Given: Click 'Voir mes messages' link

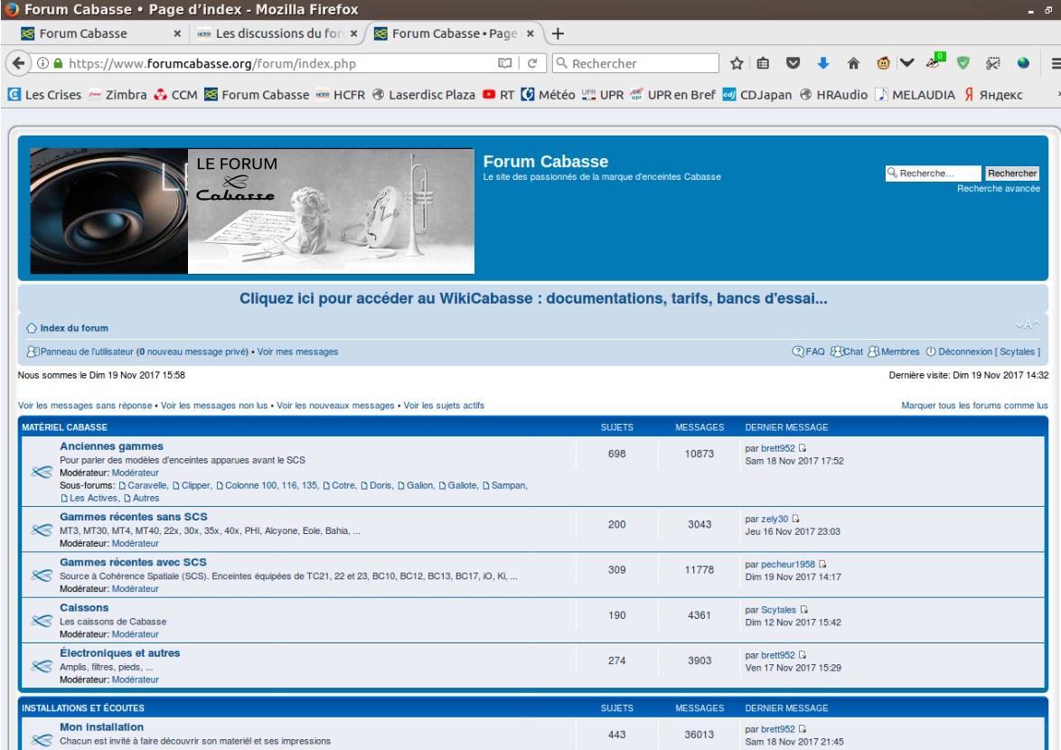Looking at the screenshot, I should 297,352.
